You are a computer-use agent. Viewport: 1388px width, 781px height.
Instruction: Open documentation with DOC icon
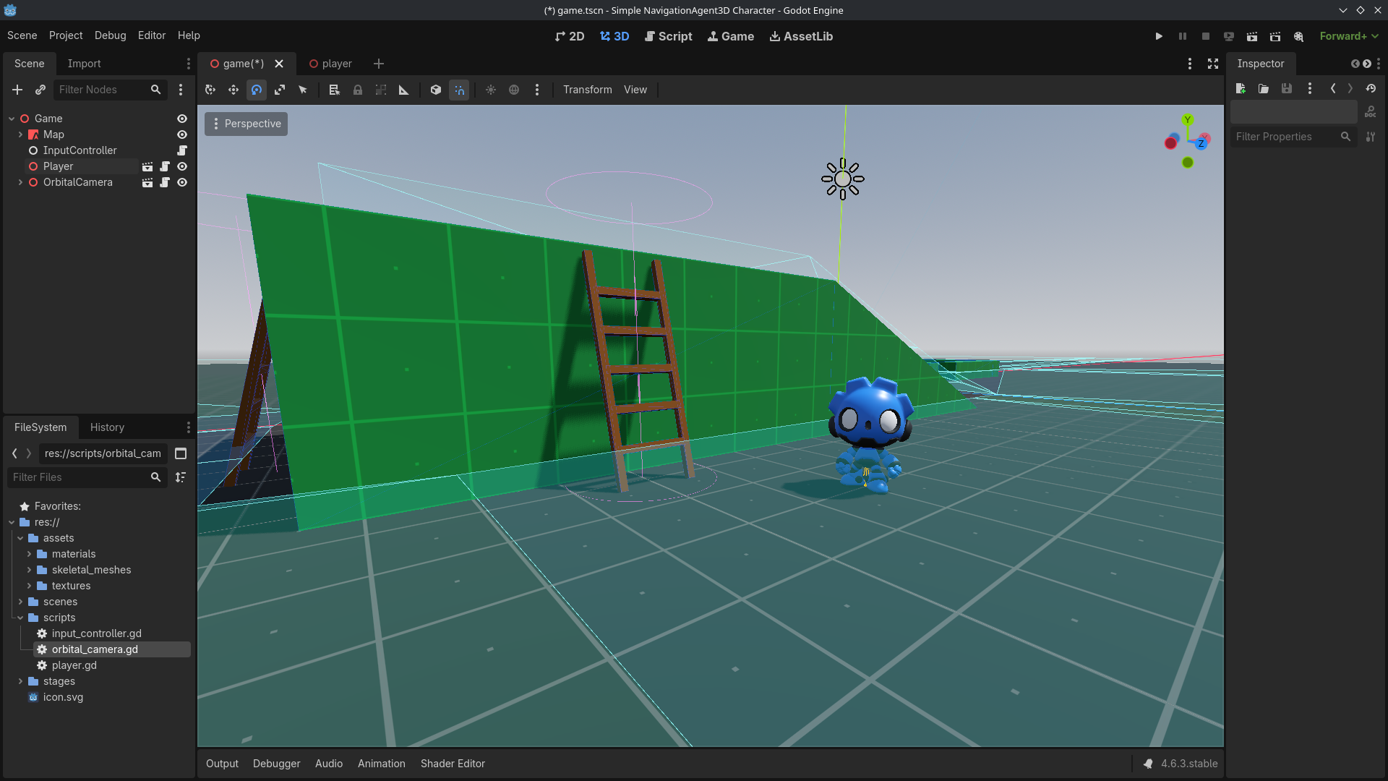[1371, 112]
